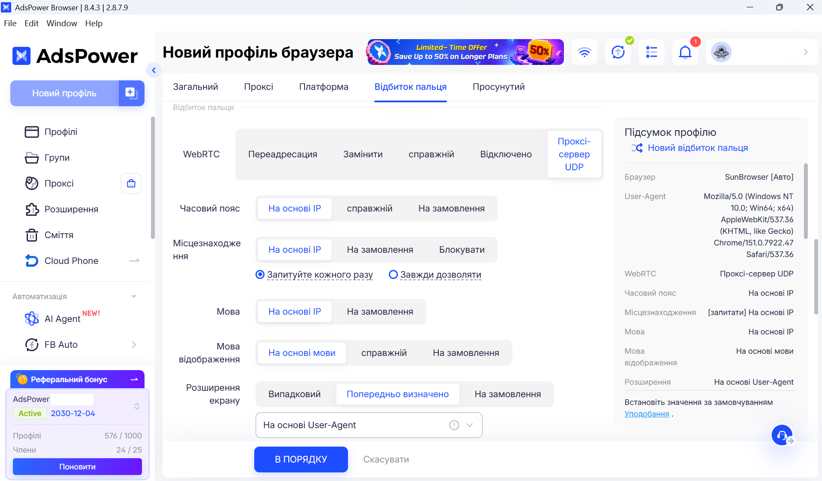Click the Cloud Phone arrow indicator
The height and width of the screenshot is (481, 822).
click(x=135, y=260)
